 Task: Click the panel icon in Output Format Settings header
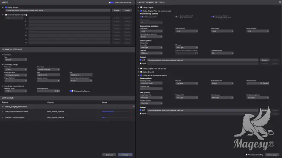click(280, 2)
